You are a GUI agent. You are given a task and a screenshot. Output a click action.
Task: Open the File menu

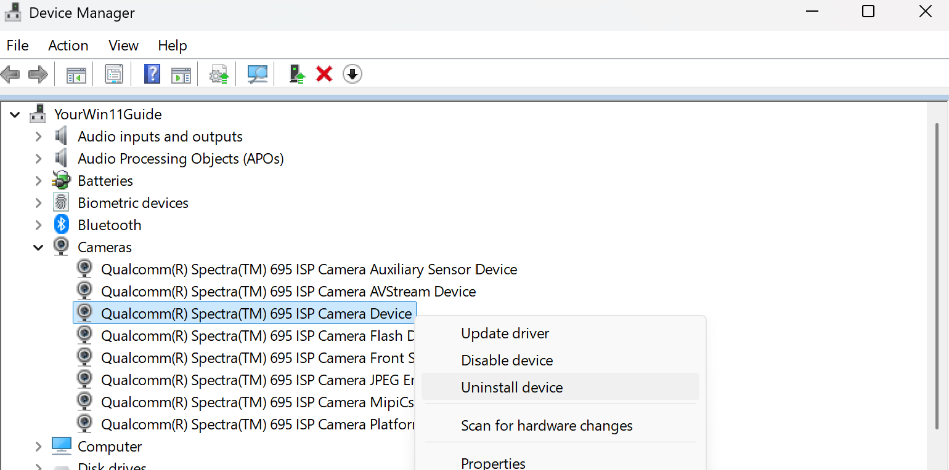click(x=17, y=46)
